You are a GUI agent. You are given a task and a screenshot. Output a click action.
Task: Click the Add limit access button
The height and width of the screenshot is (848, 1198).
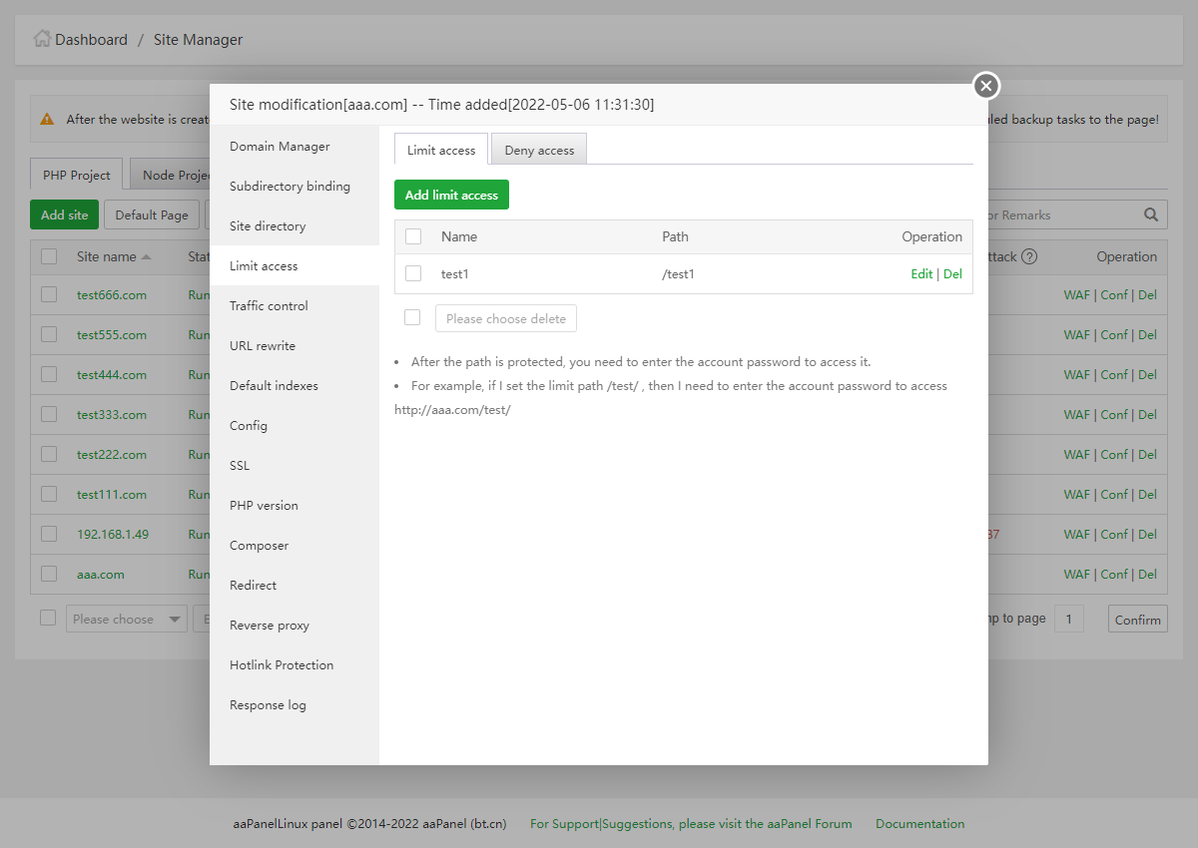tap(451, 195)
